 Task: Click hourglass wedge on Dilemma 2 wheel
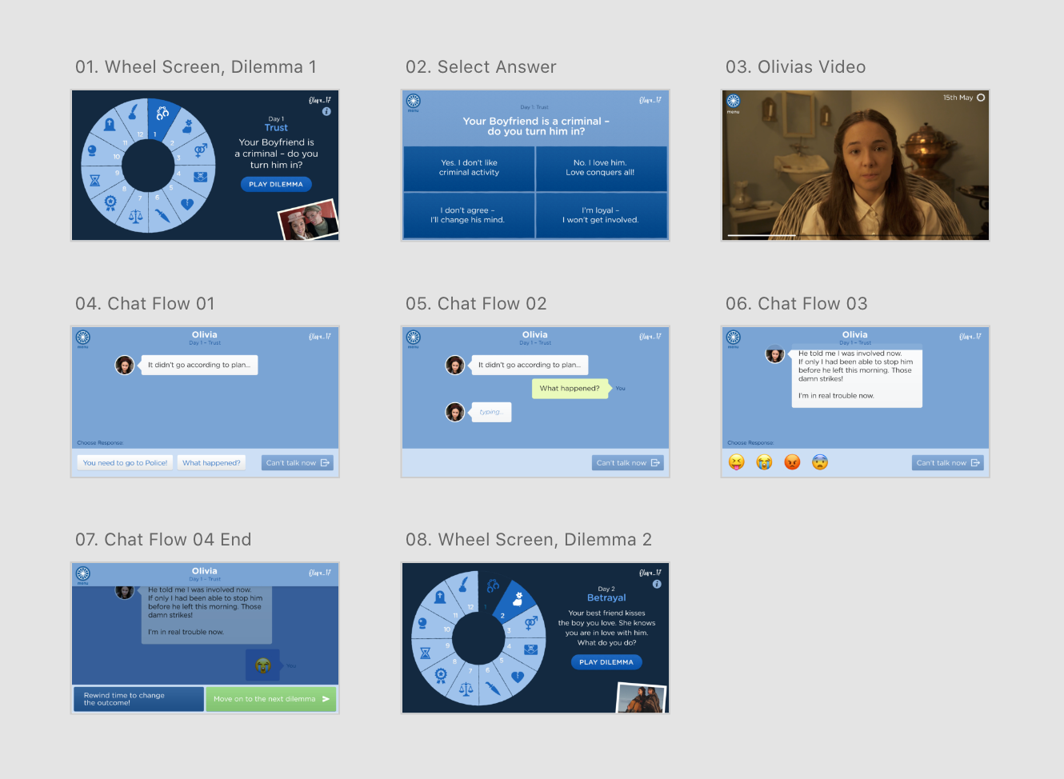point(426,653)
